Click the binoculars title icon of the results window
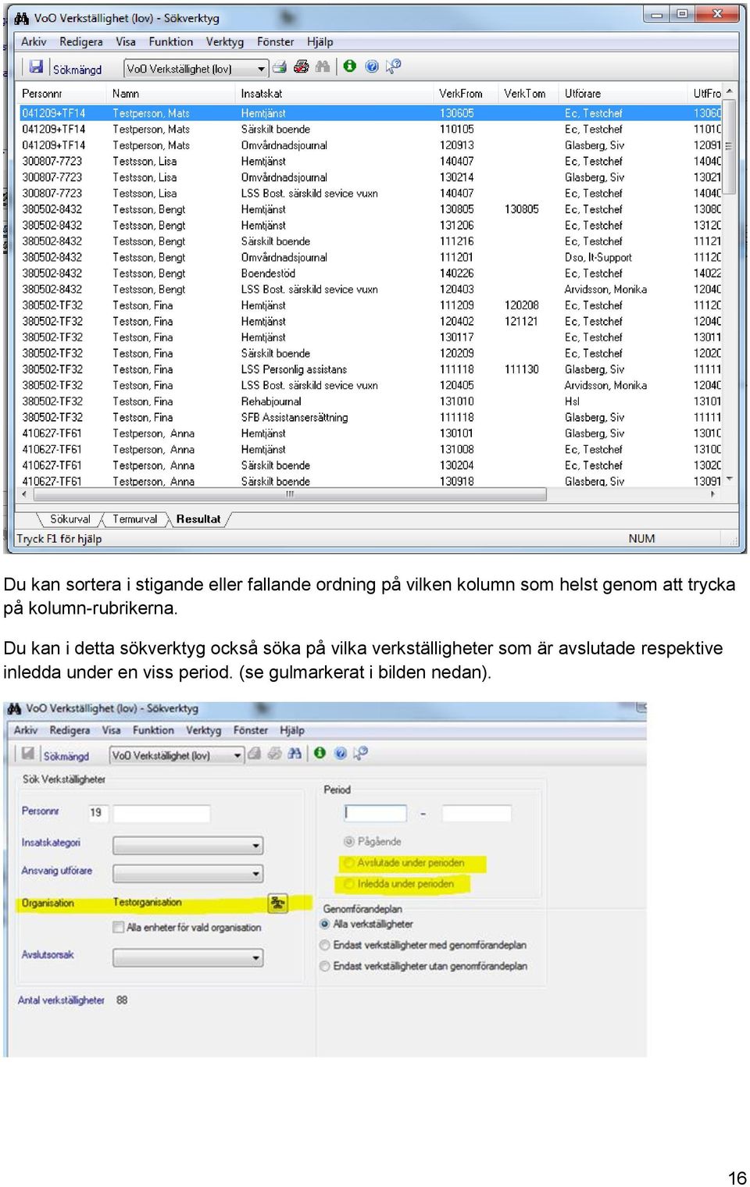This screenshot has width=750, height=1187. pos(22,18)
